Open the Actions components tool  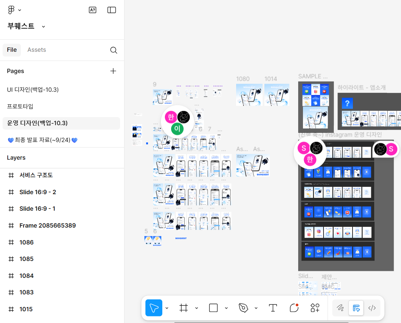pos(315,308)
